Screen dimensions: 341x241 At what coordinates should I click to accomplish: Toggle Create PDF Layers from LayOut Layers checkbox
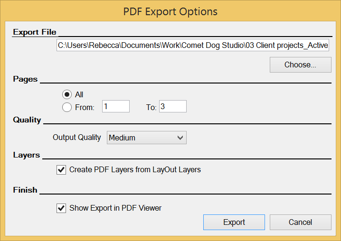point(61,169)
